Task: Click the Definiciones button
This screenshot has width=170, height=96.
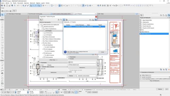Action: tap(53, 73)
